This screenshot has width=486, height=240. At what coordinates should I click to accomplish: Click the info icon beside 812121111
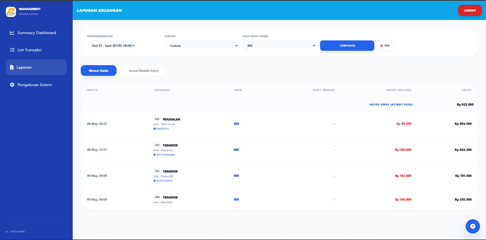(x=154, y=129)
